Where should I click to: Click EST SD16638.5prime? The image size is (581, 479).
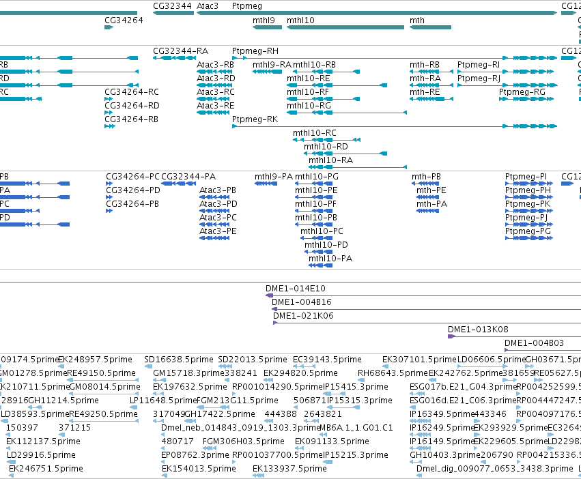point(179,360)
